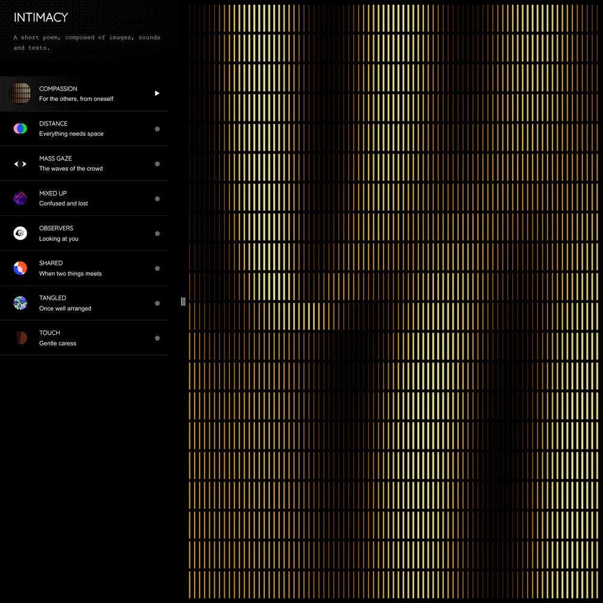
Task: Click the TOUCH dark half-circle icon
Action: 21,338
